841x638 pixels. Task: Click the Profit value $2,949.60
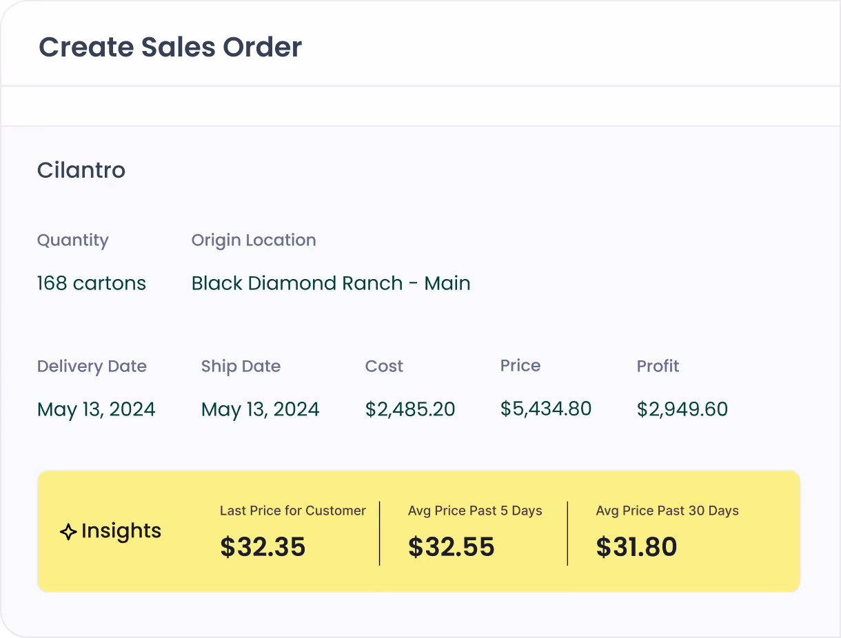tap(682, 409)
